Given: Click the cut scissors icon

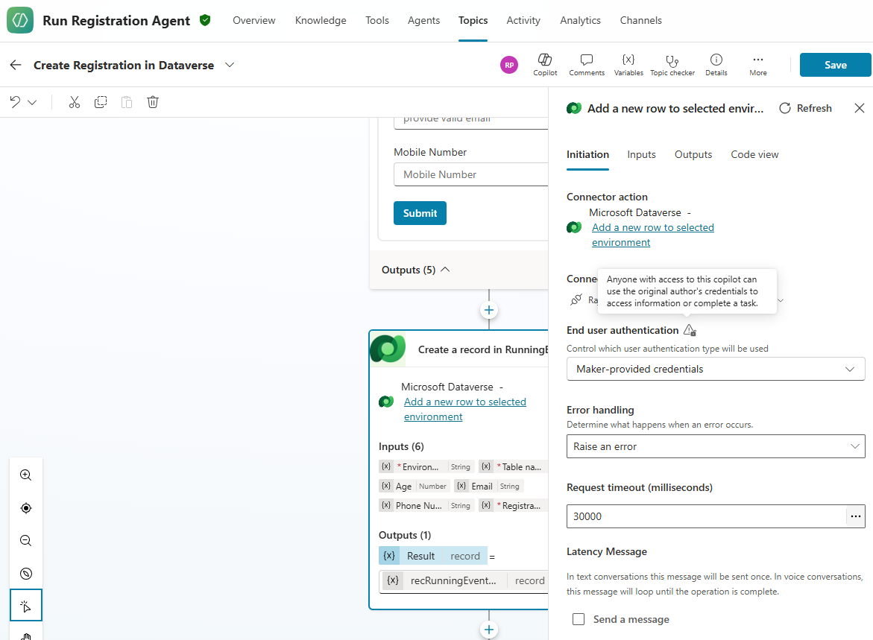Looking at the screenshot, I should [x=74, y=102].
